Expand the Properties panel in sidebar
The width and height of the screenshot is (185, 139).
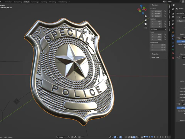(155, 54)
